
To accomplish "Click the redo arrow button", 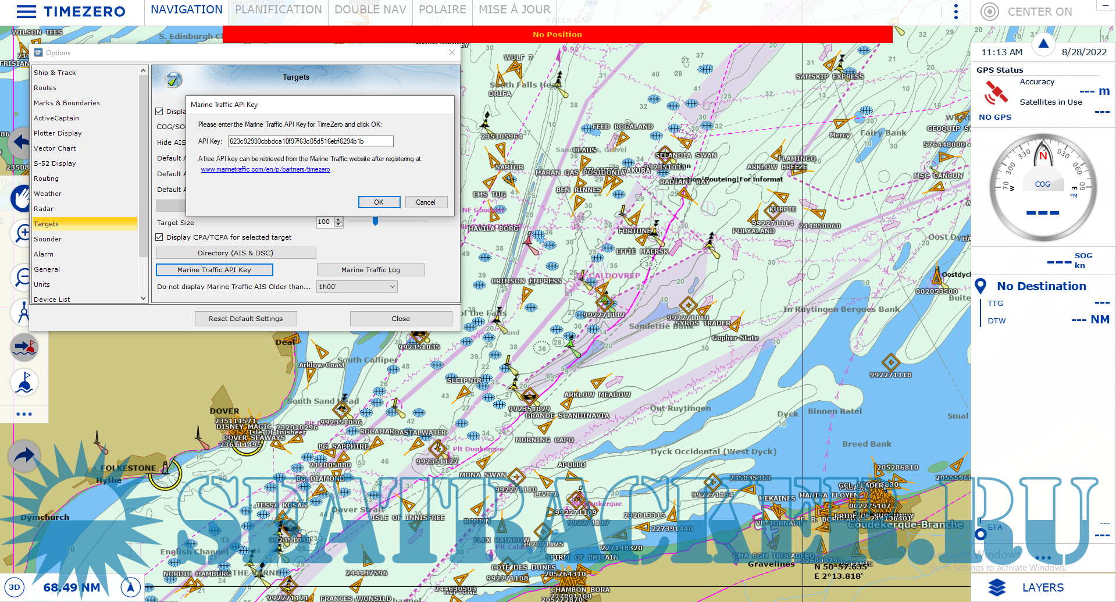I will pos(24,455).
